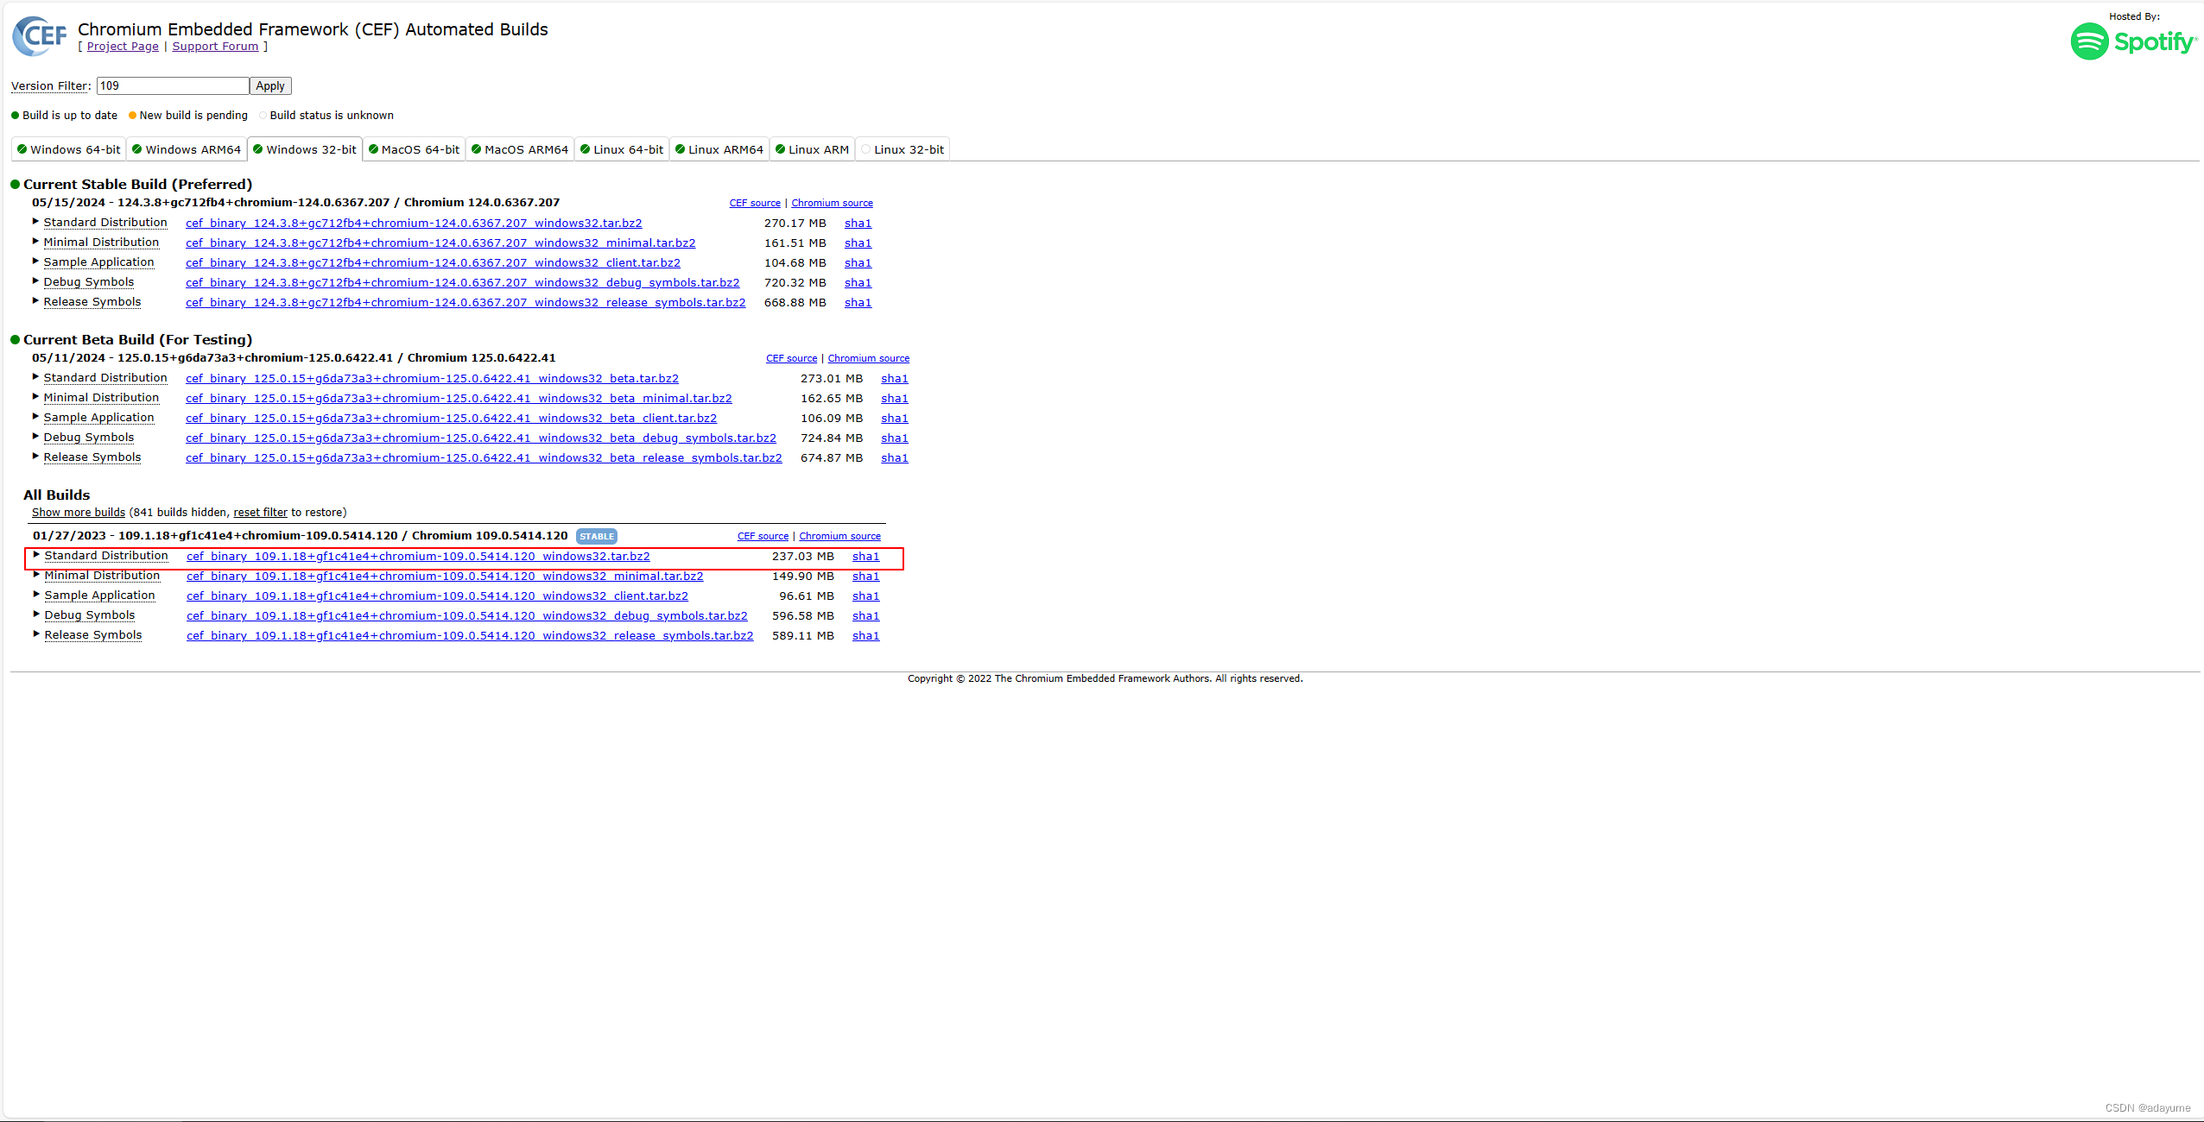Click the reset filter link
2204x1122 pixels.
pos(260,513)
